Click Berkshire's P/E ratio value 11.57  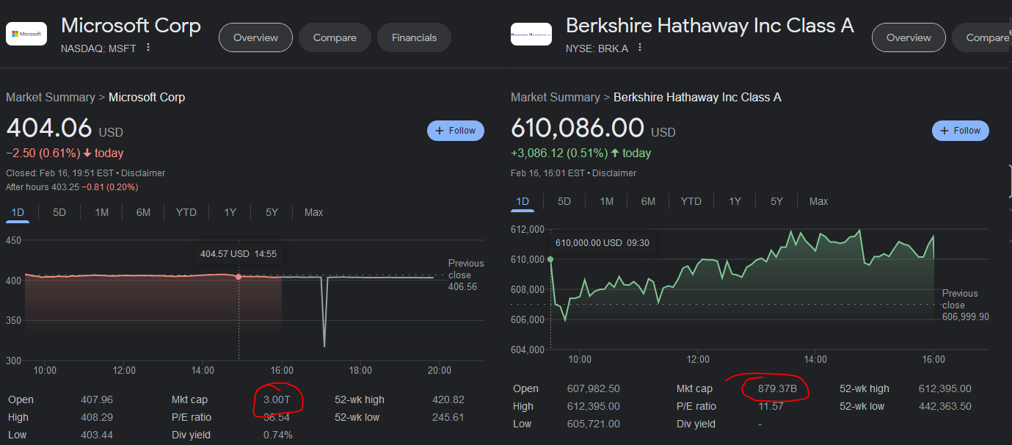pos(771,407)
